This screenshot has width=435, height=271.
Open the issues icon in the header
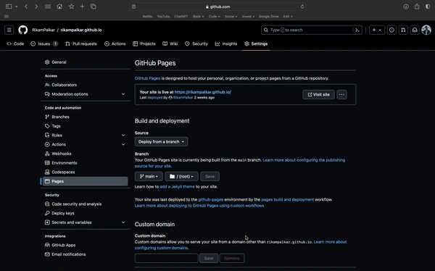tap(391, 30)
